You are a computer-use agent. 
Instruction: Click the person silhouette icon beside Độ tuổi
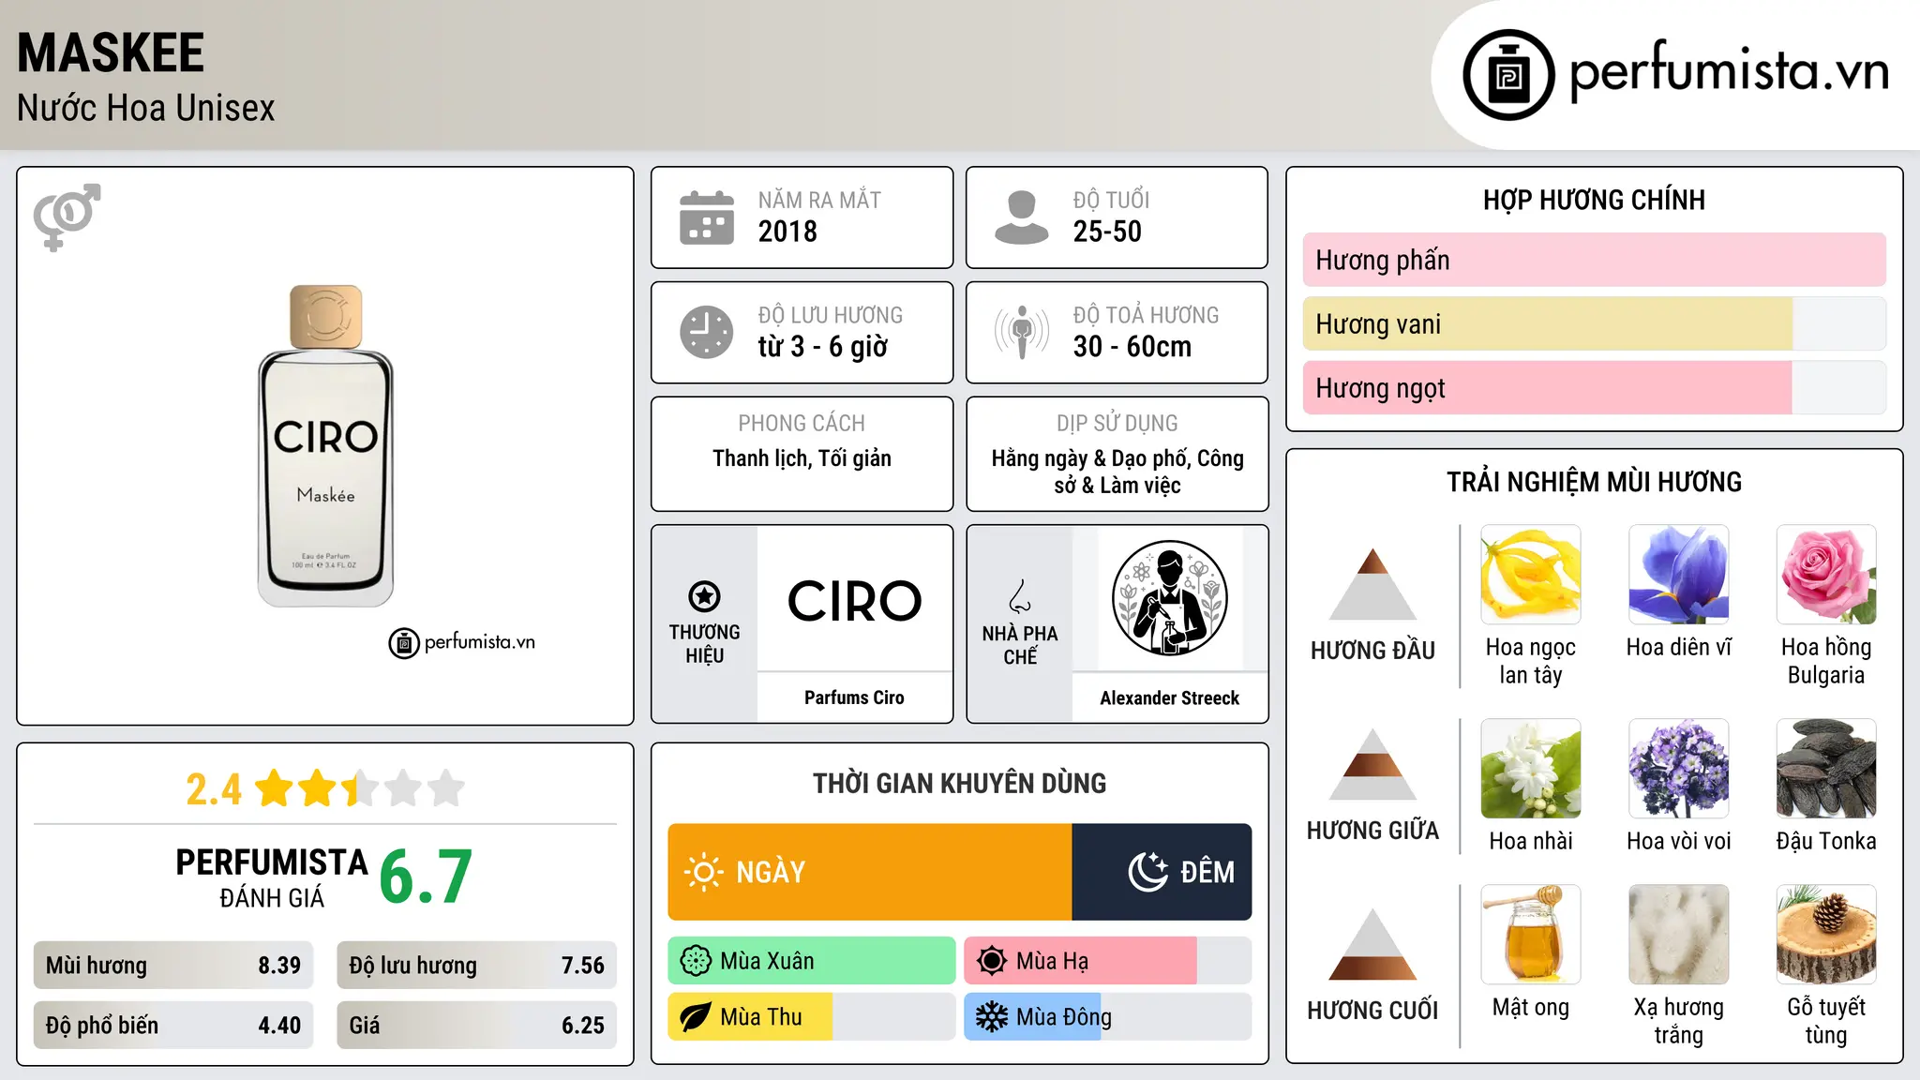1022,217
